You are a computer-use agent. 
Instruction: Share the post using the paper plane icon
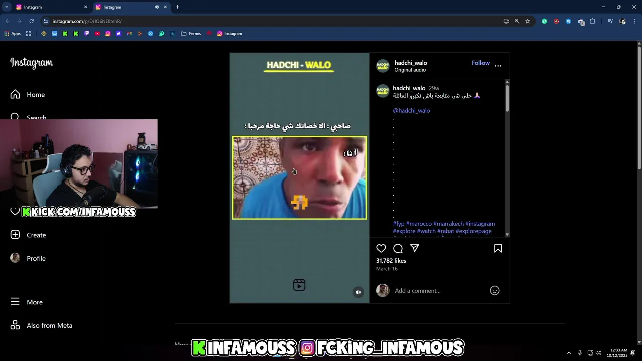(x=415, y=248)
